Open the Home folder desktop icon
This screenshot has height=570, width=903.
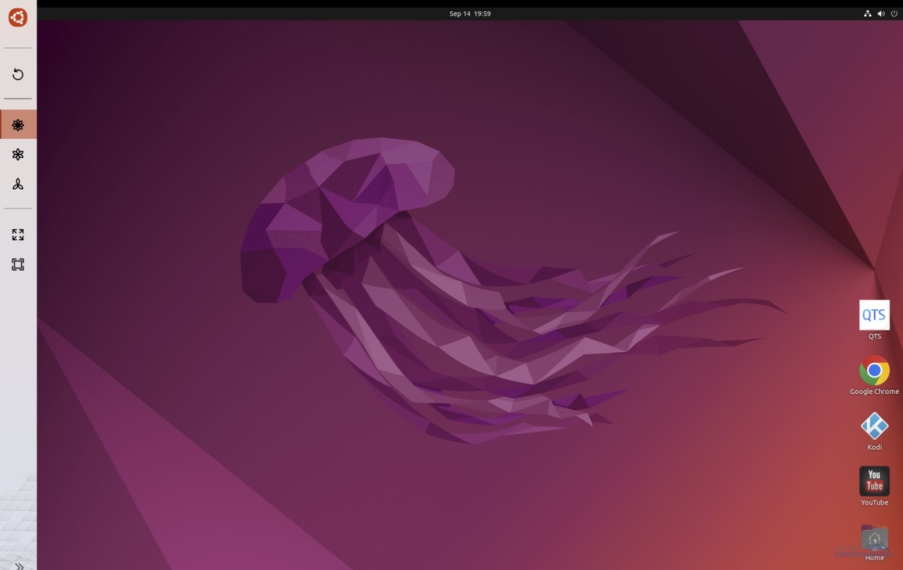[874, 538]
